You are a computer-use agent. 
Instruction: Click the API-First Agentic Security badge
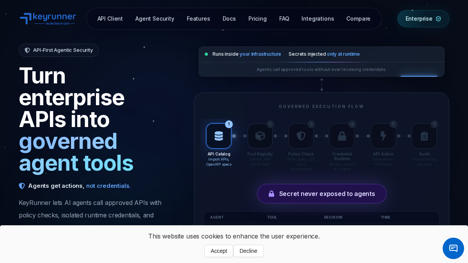click(x=58, y=50)
